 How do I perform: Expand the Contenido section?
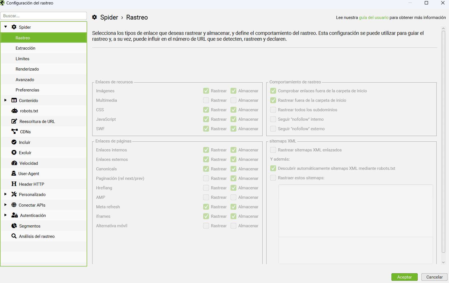[5, 100]
